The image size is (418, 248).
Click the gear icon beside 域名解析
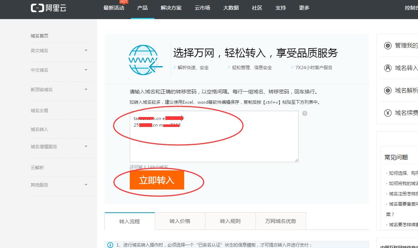coord(387,91)
